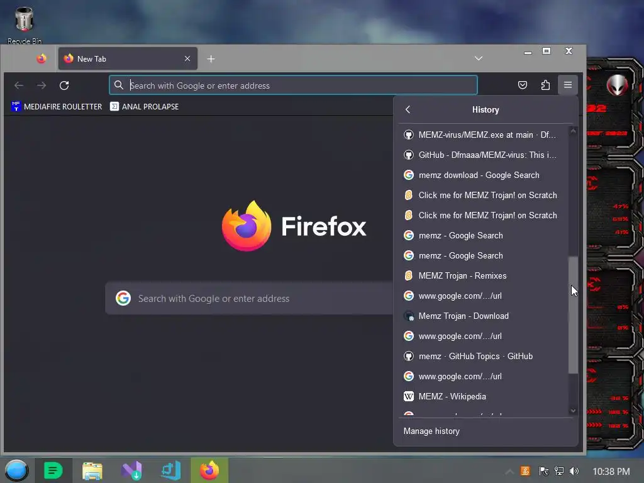Screen dimensions: 644x483
Task: Click the search magnifier icon in address bar
Action: click(x=119, y=85)
